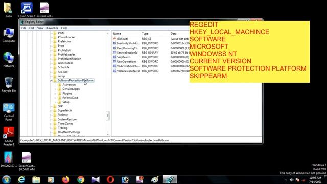Screen dimensions: 327x184
Task: Show hidden tray icons arrow
Action: coord(286,180)
